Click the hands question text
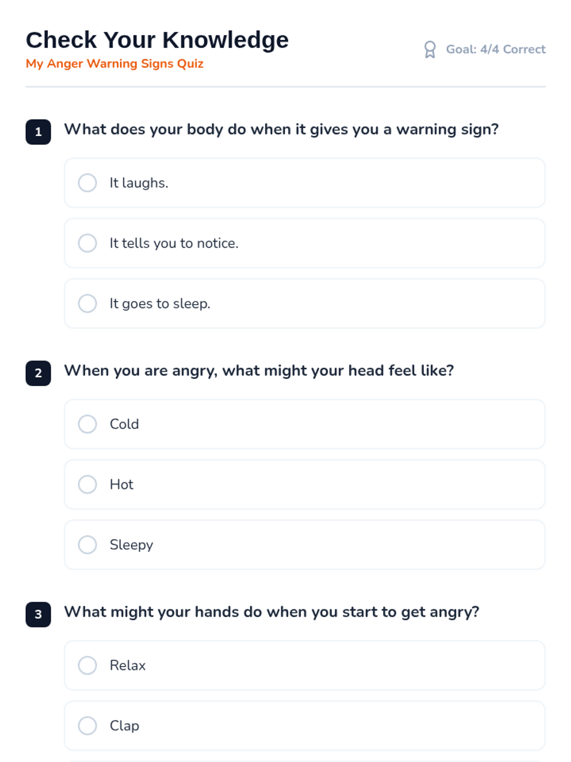Viewport: 571px width, 762px height. (x=271, y=612)
